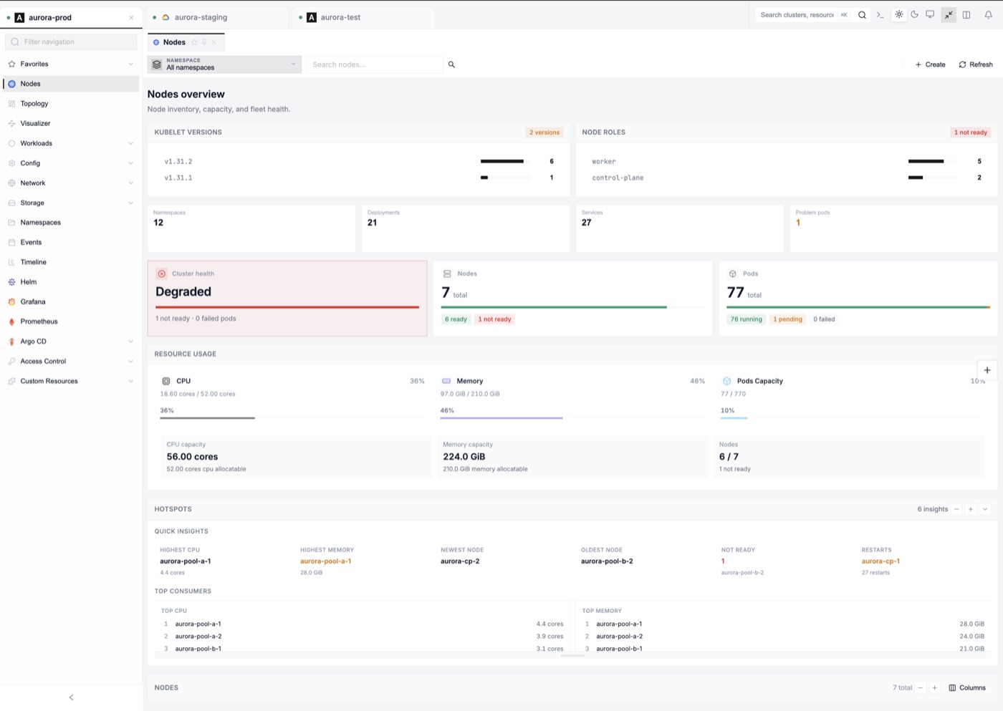Pin the Nodes tab
Viewport: 1003px width, 711px height.
[204, 42]
